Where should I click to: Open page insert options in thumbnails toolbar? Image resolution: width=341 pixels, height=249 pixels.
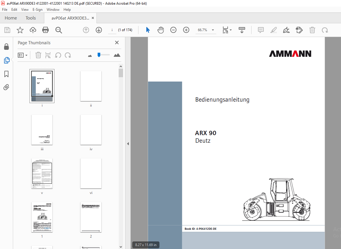(x=48, y=55)
